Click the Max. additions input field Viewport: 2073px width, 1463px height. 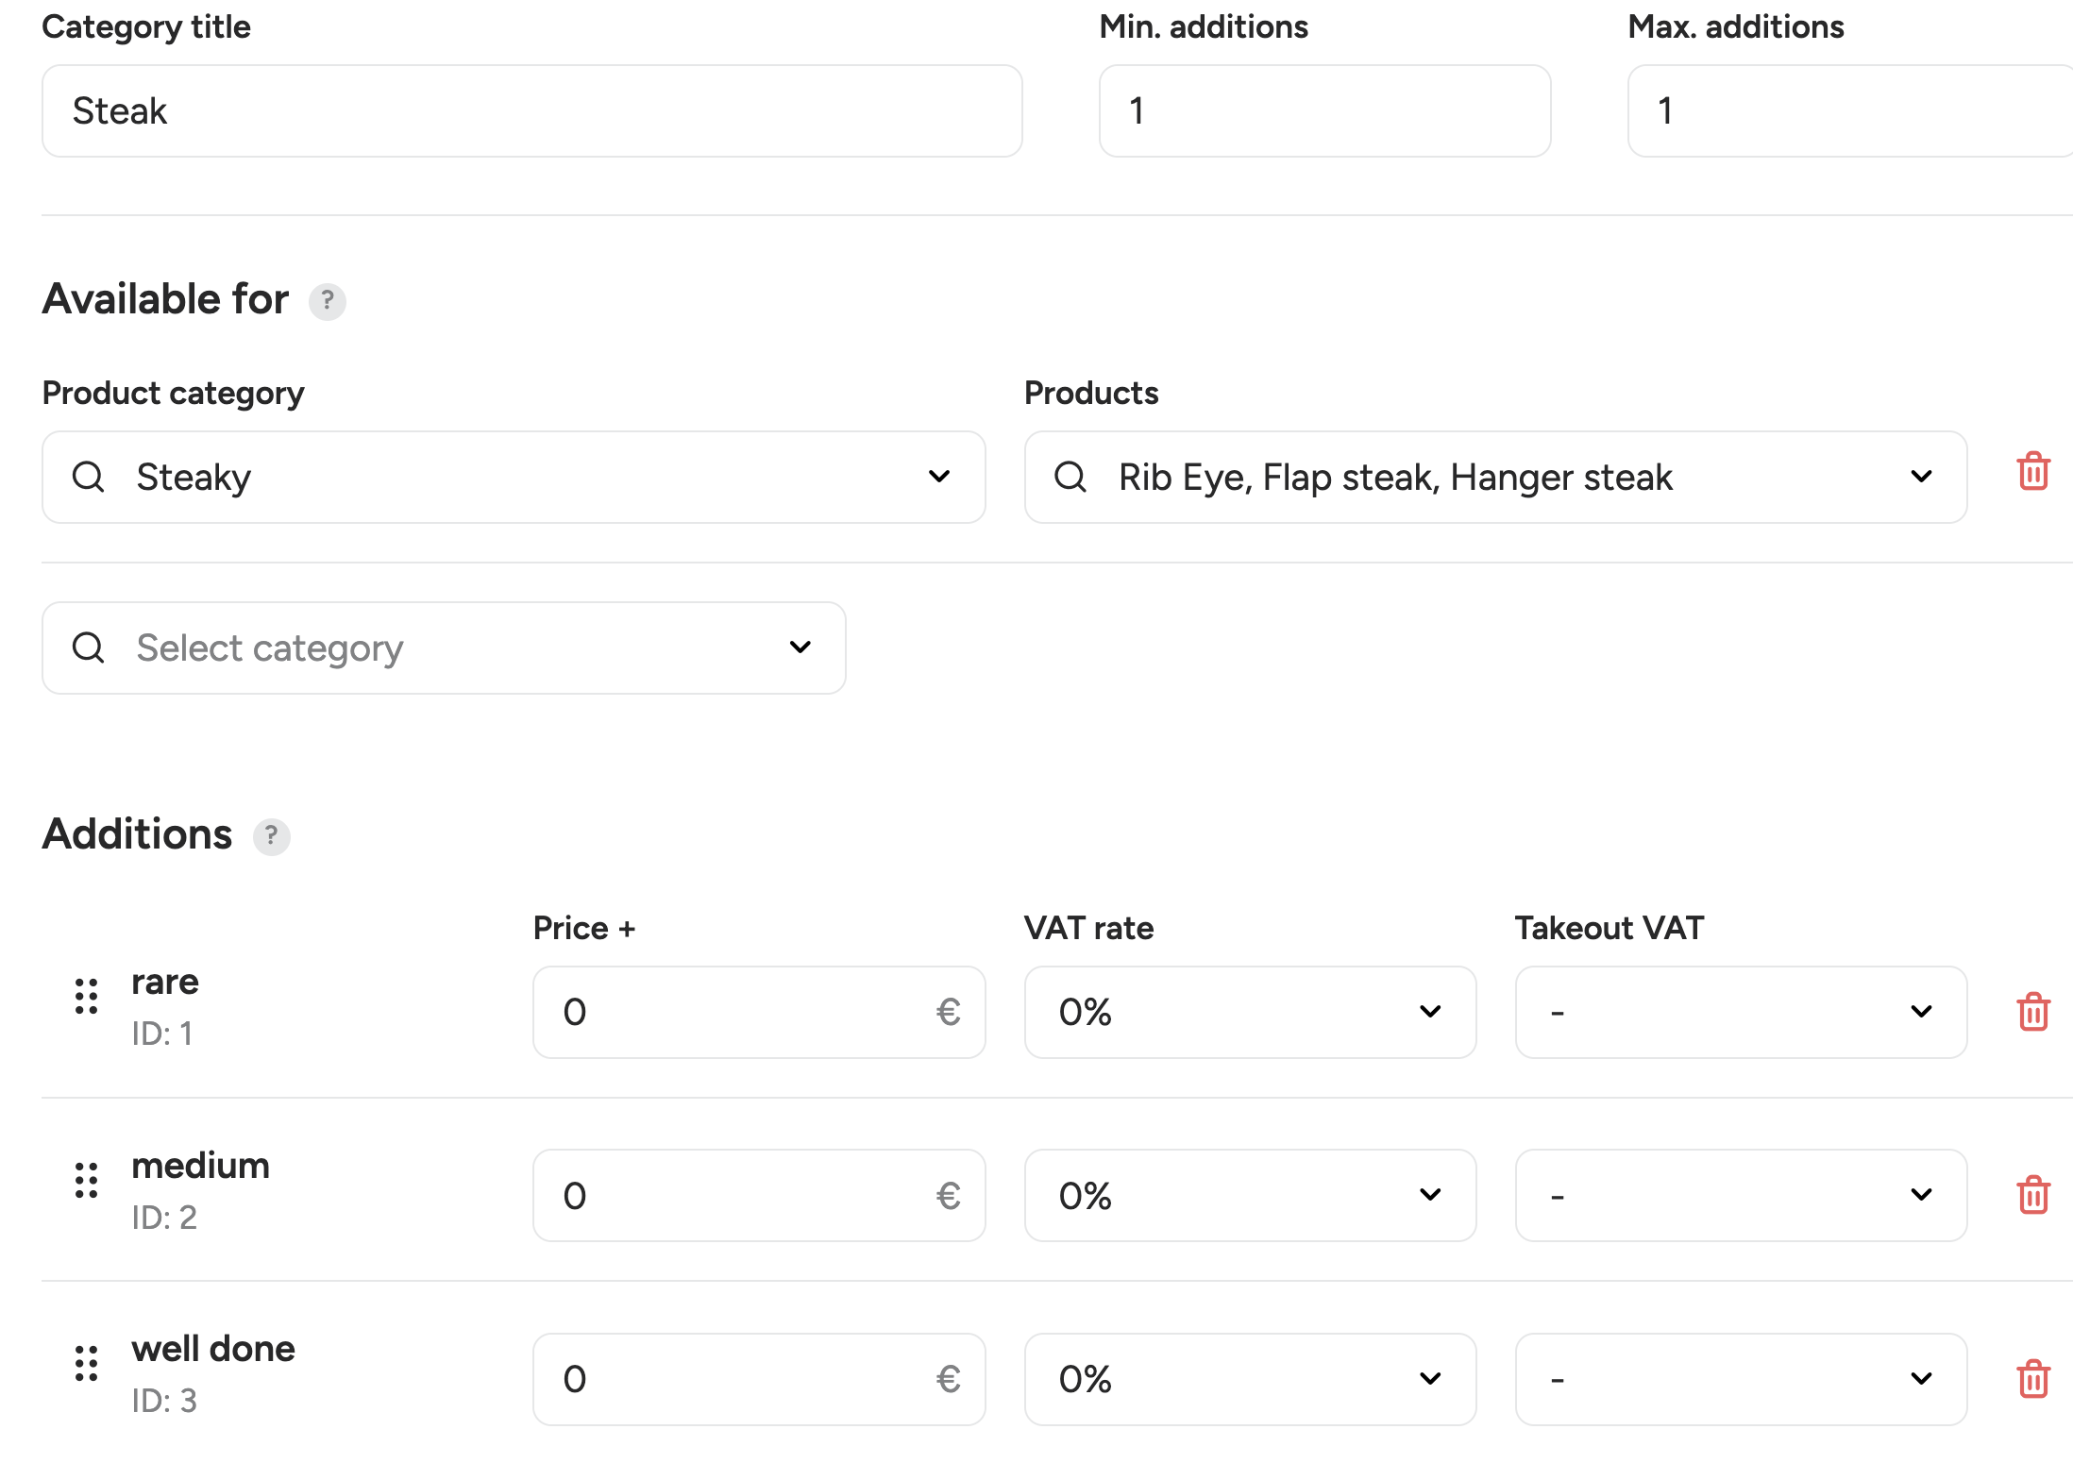(1850, 111)
